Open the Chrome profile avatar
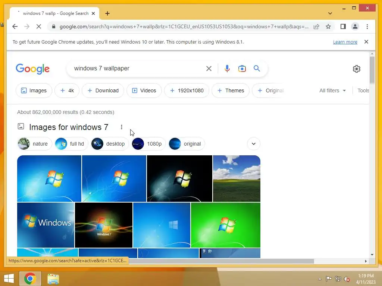 (355, 26)
